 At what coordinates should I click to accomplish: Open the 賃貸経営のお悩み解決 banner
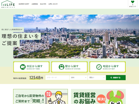(x=98, y=97)
